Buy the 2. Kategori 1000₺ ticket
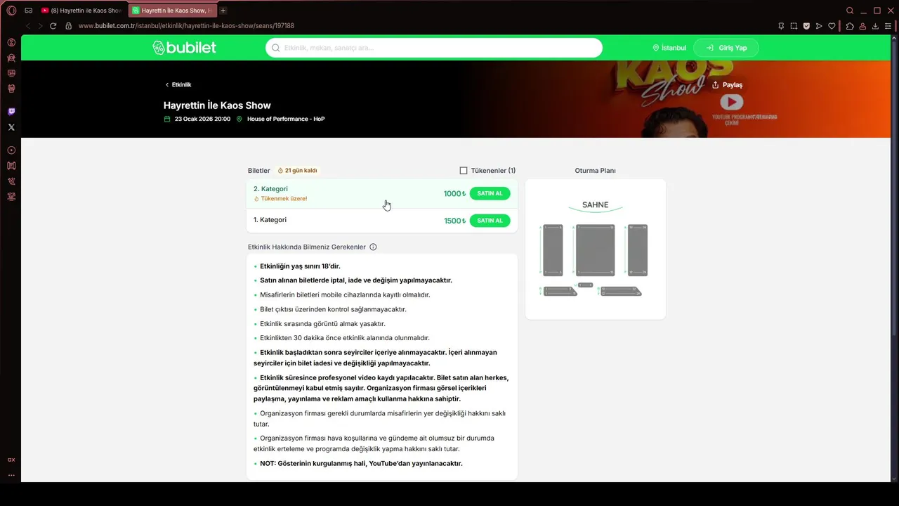 [490, 193]
